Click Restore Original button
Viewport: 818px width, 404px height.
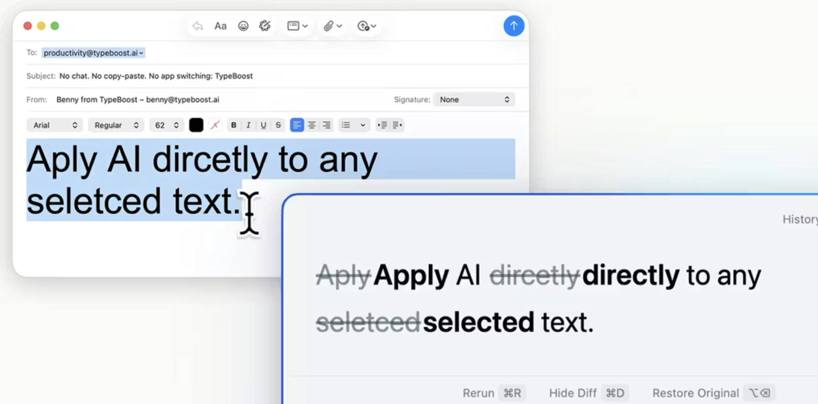point(714,393)
